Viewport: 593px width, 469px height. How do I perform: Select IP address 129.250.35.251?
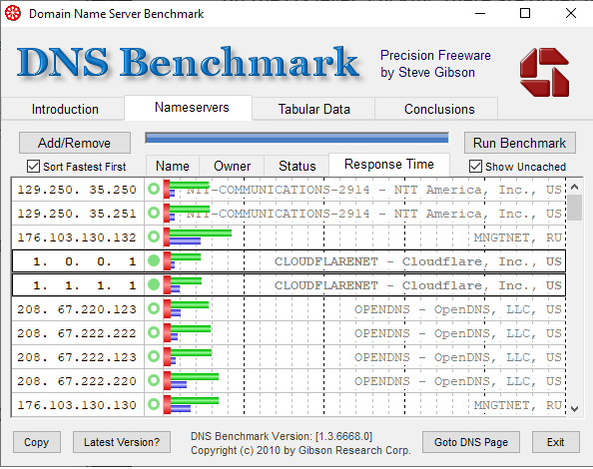point(77,214)
